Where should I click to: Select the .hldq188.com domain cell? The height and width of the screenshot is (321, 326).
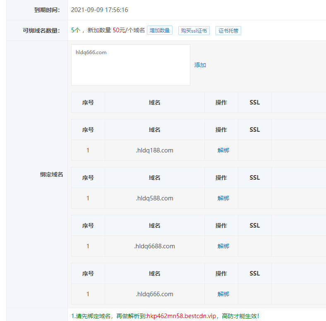tap(154, 150)
